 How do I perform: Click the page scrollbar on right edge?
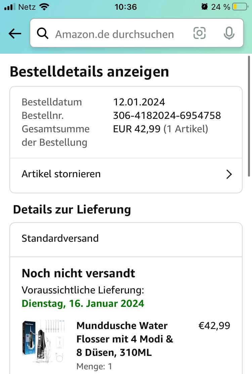click(x=249, y=116)
